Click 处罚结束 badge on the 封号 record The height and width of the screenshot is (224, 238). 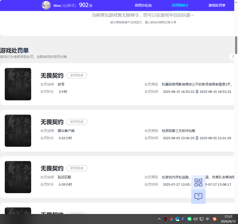click(x=77, y=76)
